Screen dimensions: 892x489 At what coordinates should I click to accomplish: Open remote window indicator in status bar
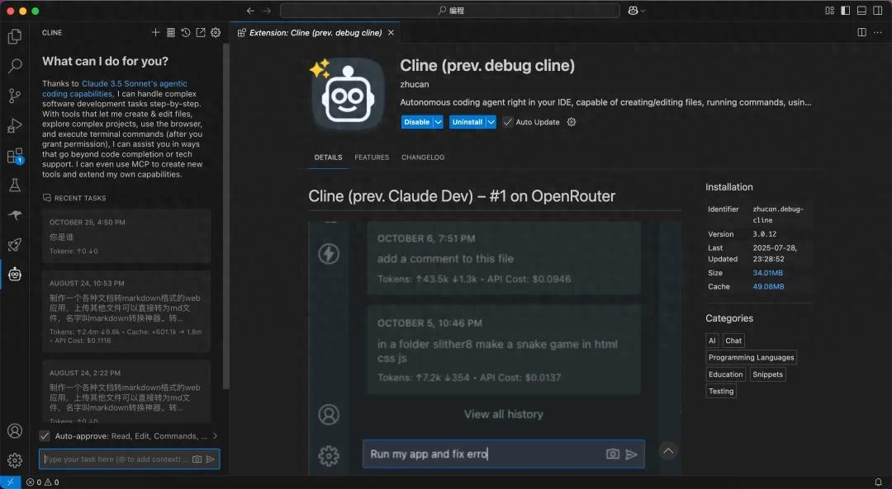coord(10,482)
